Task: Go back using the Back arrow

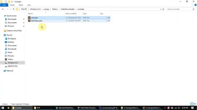Action: tap(3, 9)
